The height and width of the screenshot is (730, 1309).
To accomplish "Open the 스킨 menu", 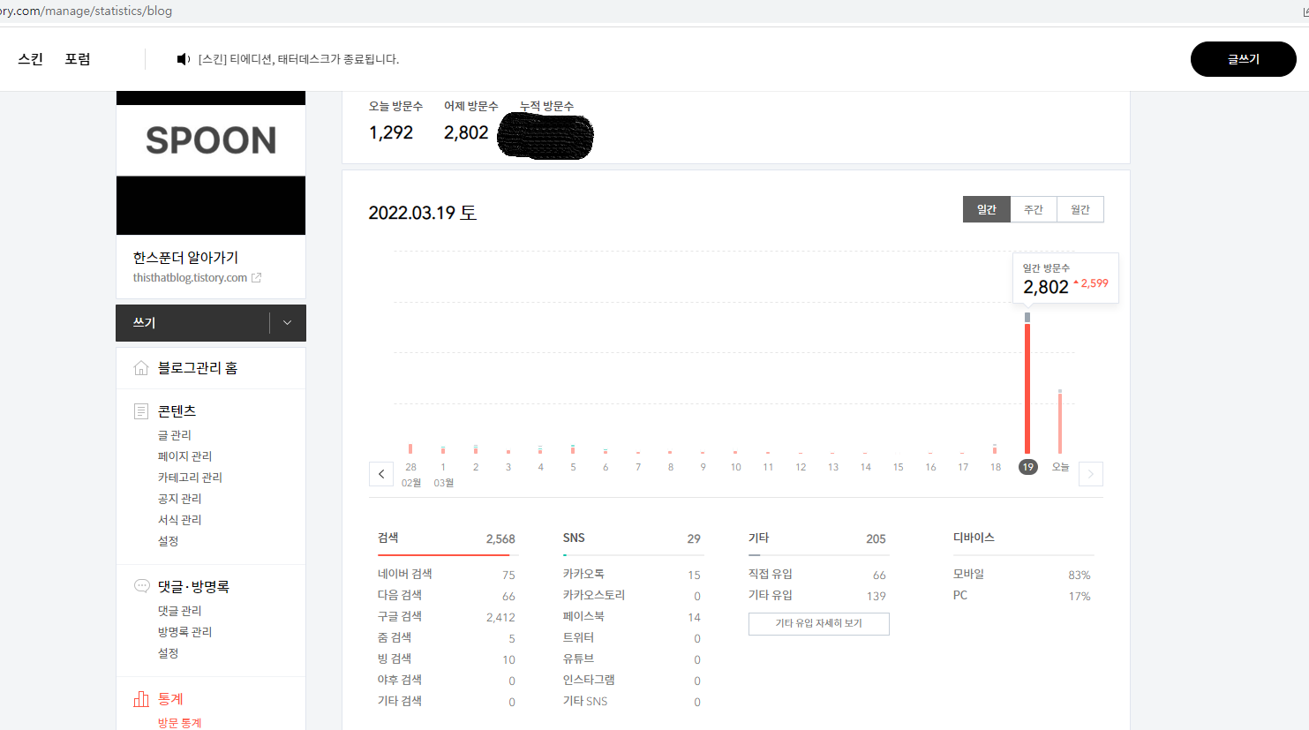I will tap(31, 59).
